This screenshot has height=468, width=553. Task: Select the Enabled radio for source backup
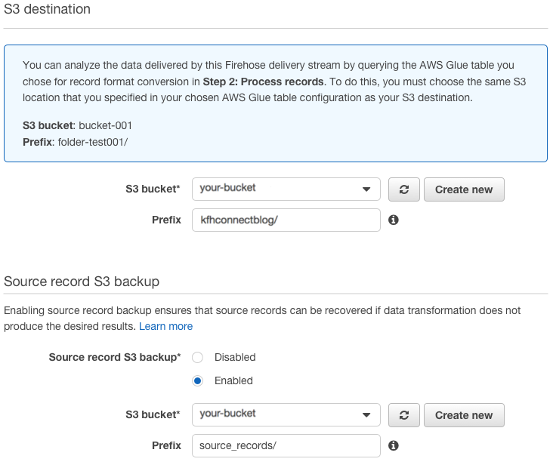[198, 380]
